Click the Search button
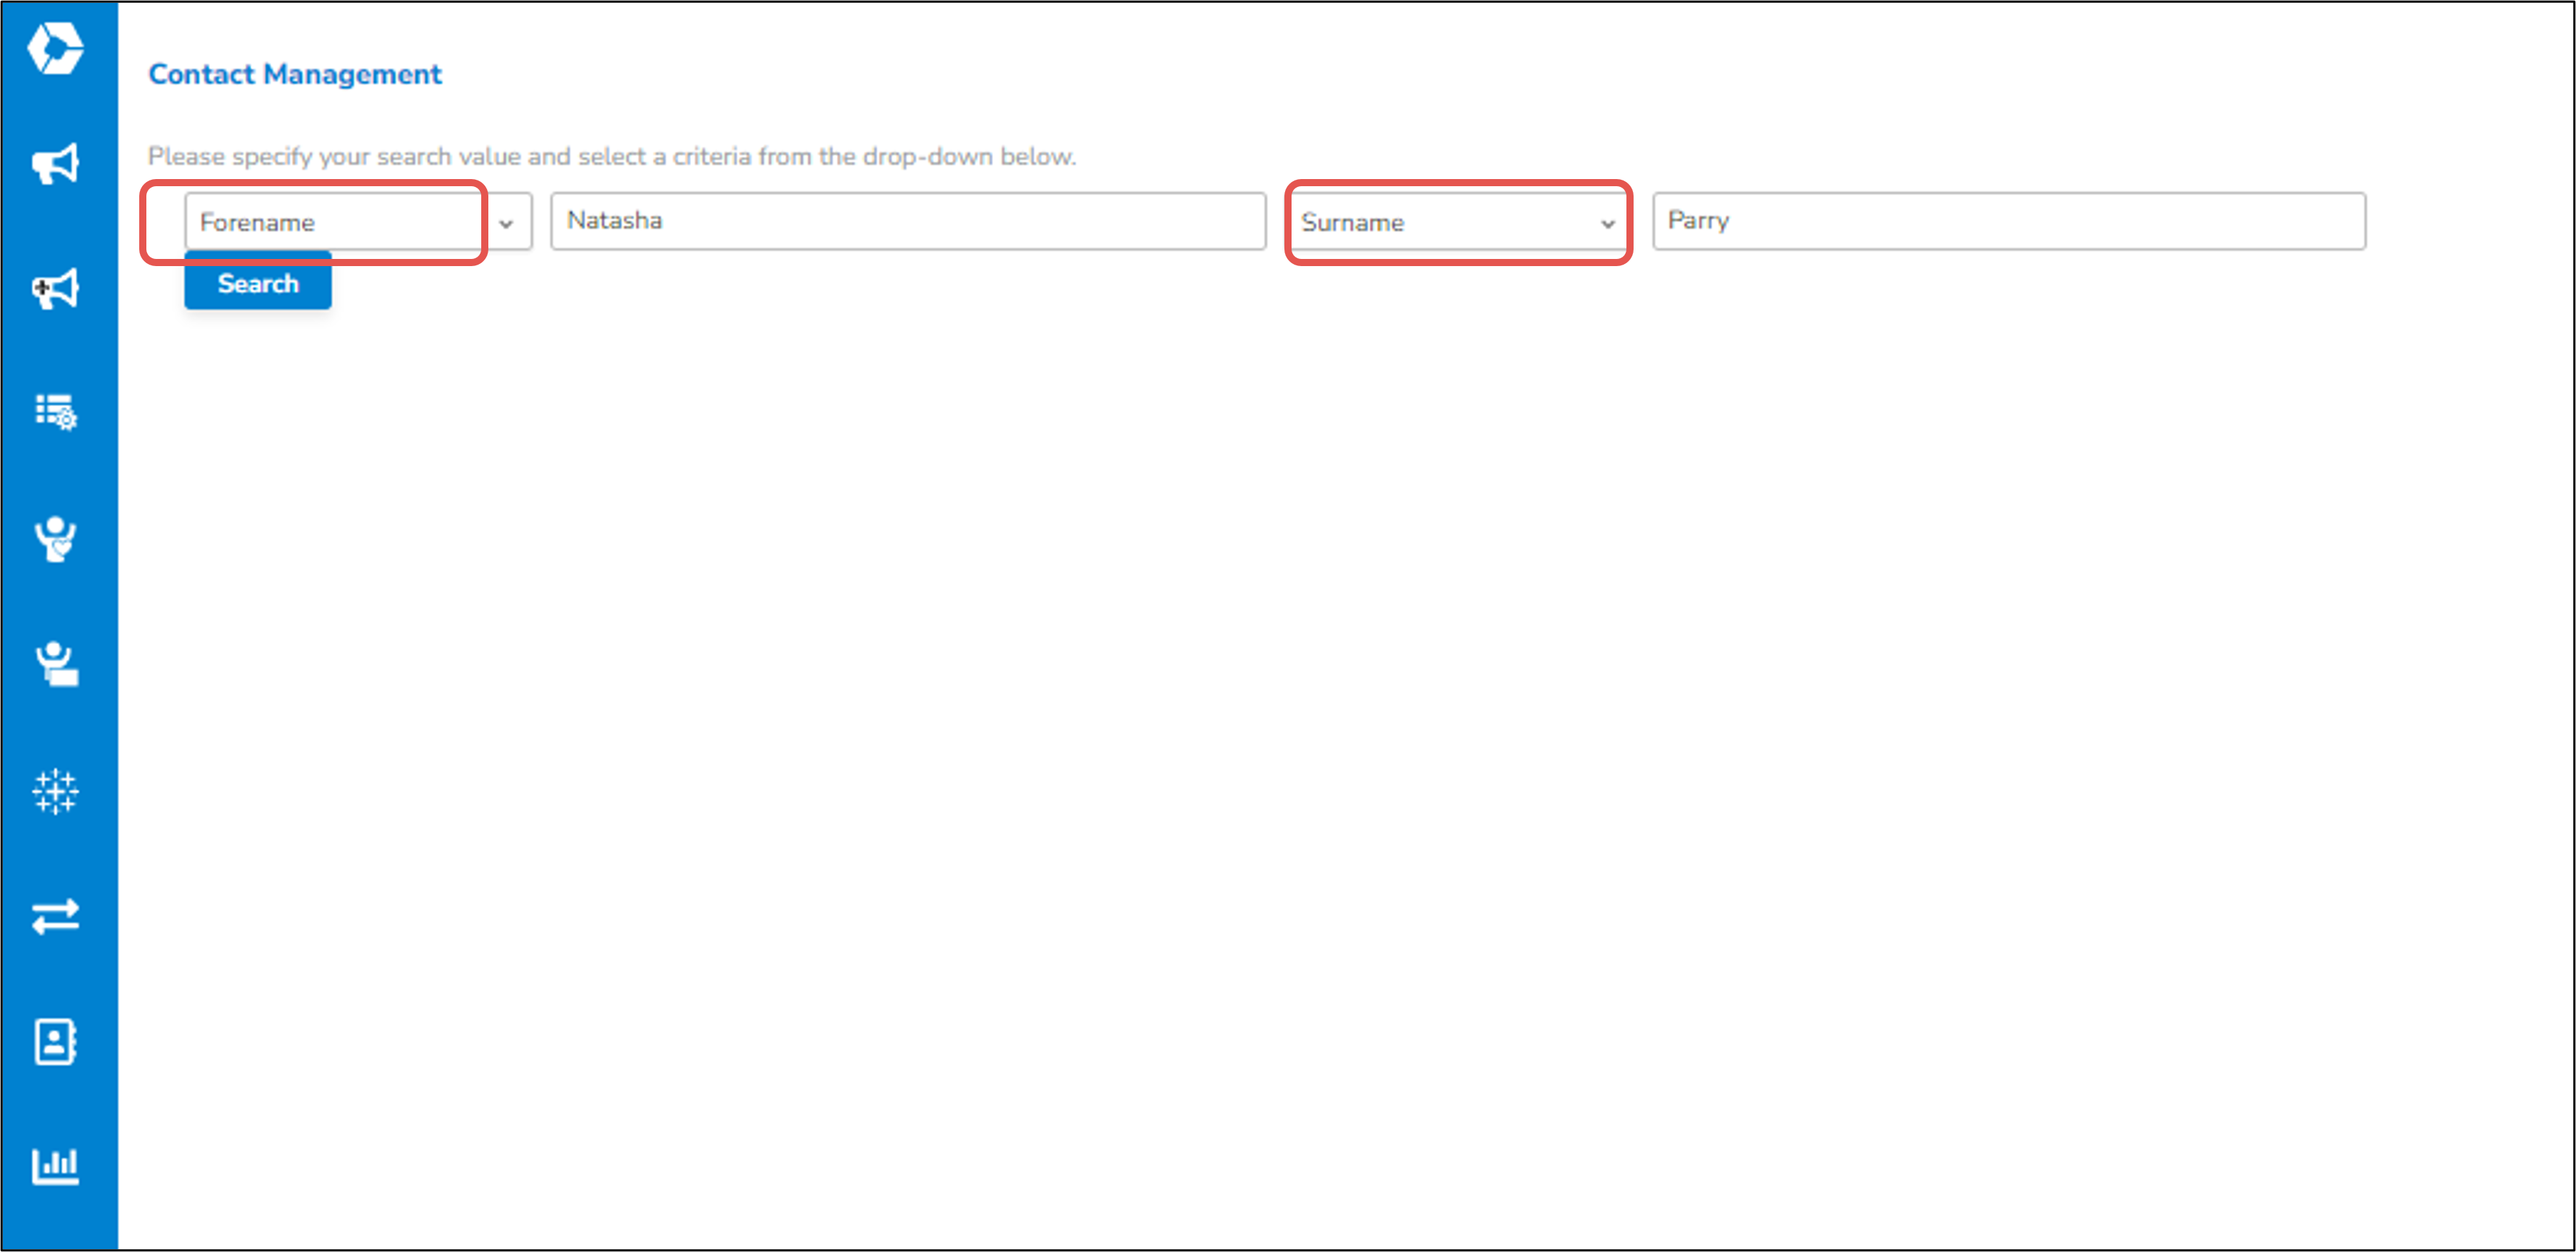Screen dimensions: 2576x1252 (258, 284)
